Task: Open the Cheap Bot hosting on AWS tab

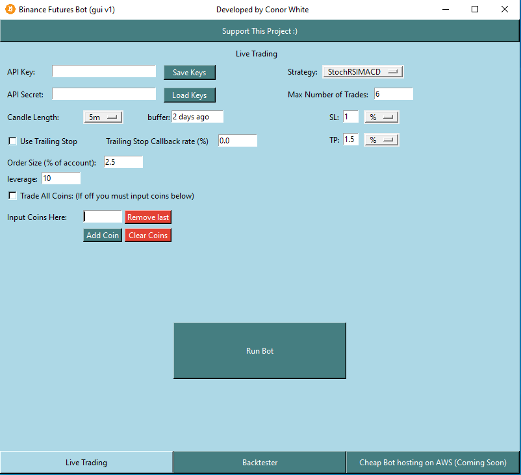Action: coord(433,463)
